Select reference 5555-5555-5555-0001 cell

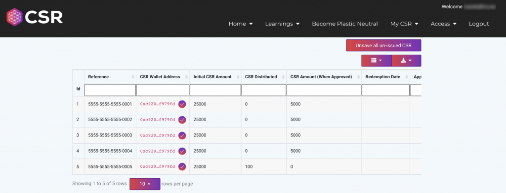point(110,104)
